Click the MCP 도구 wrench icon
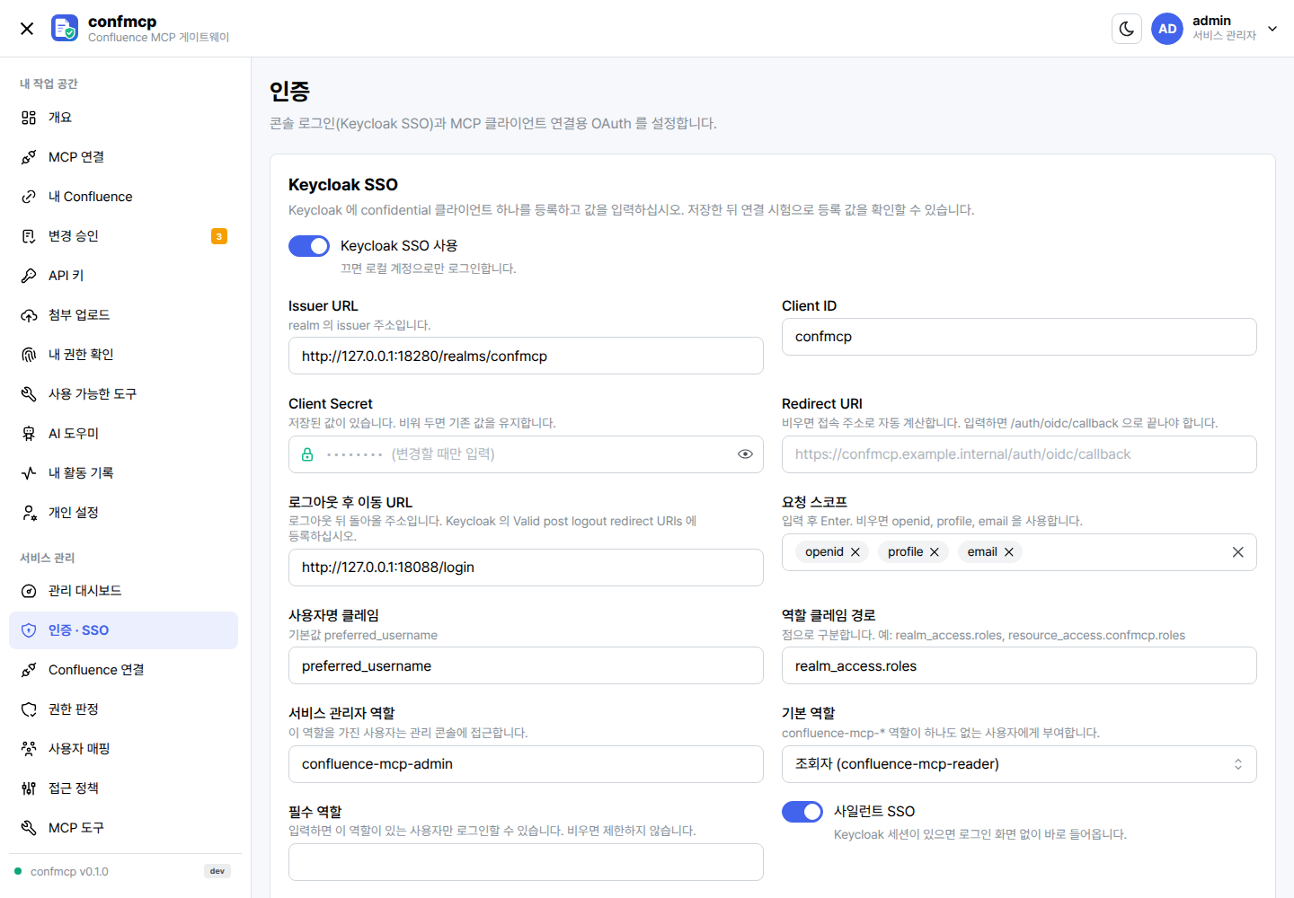This screenshot has height=898, width=1294. [x=29, y=828]
